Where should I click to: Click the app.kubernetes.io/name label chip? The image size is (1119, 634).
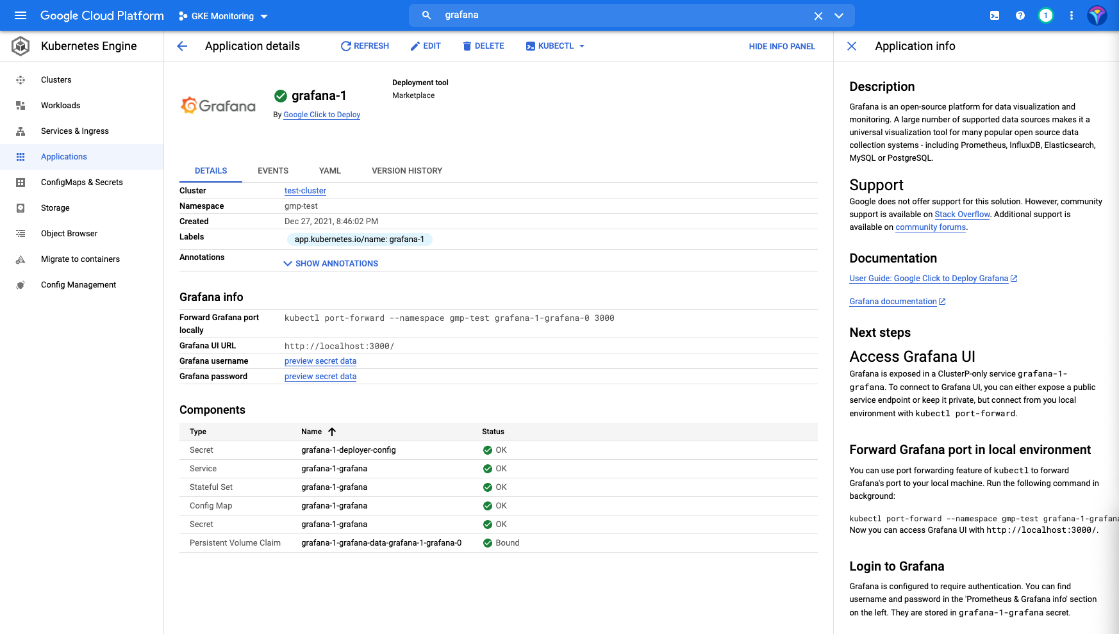pyautogui.click(x=360, y=240)
